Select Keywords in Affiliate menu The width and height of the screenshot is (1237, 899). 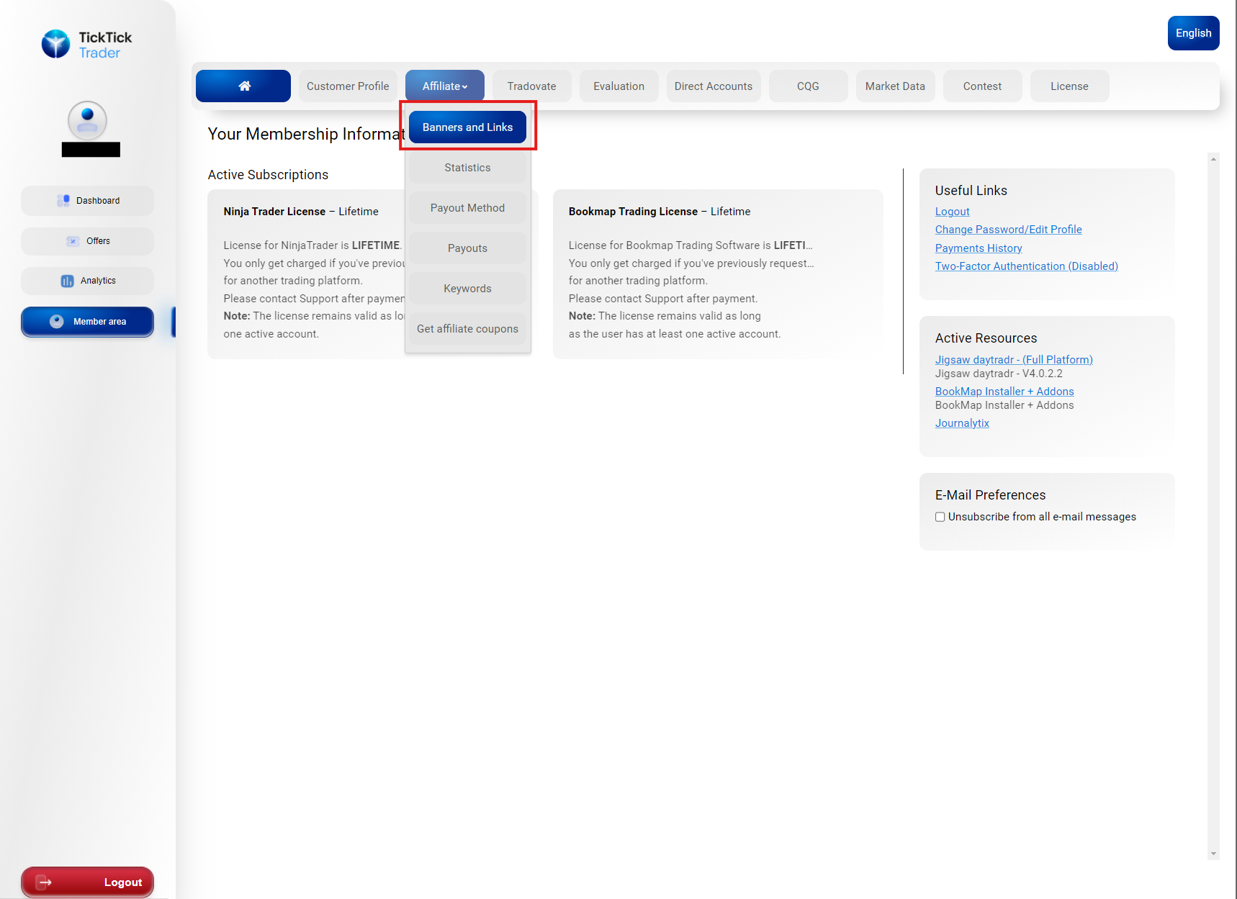pos(467,289)
